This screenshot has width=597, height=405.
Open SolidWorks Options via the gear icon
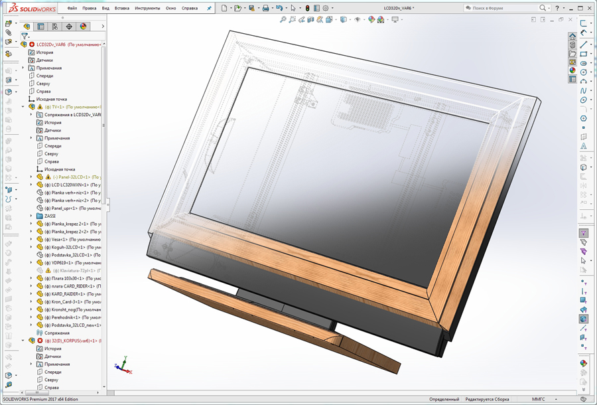pyautogui.click(x=325, y=9)
